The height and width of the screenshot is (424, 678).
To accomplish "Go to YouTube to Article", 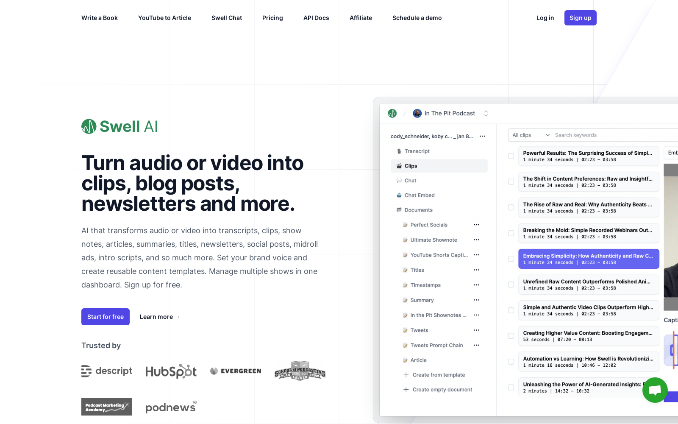I will 164,18.
